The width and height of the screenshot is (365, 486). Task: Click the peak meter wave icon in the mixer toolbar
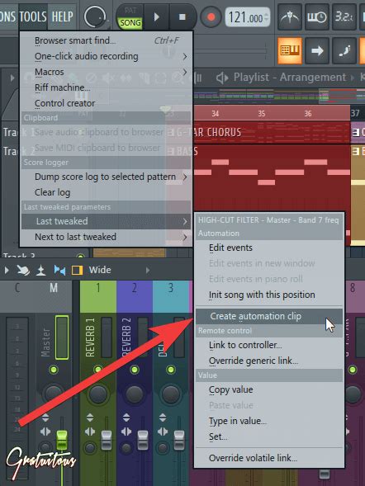tap(40, 271)
